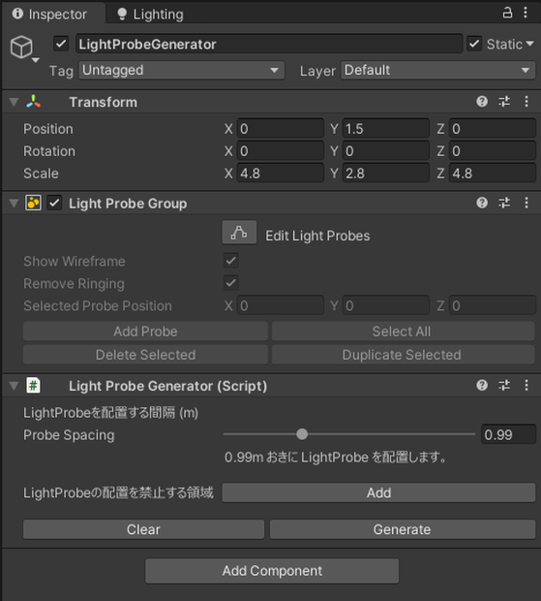The height and width of the screenshot is (601, 541).
Task: Open Light Probe Group help reference
Action: point(482,203)
